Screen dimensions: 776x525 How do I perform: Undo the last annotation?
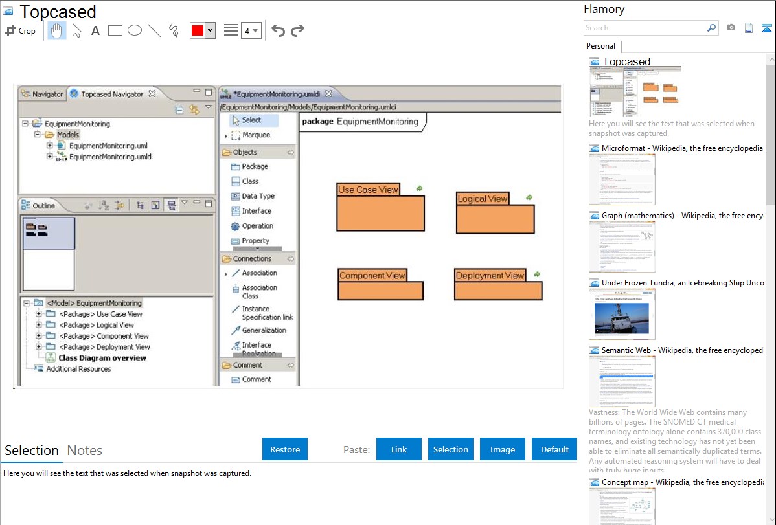click(278, 30)
